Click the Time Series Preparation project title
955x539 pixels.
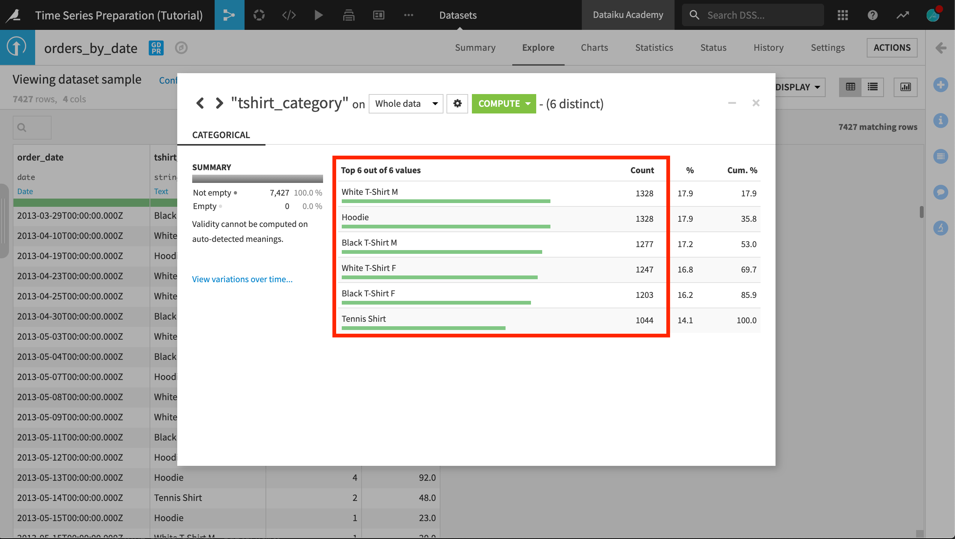[119, 15]
